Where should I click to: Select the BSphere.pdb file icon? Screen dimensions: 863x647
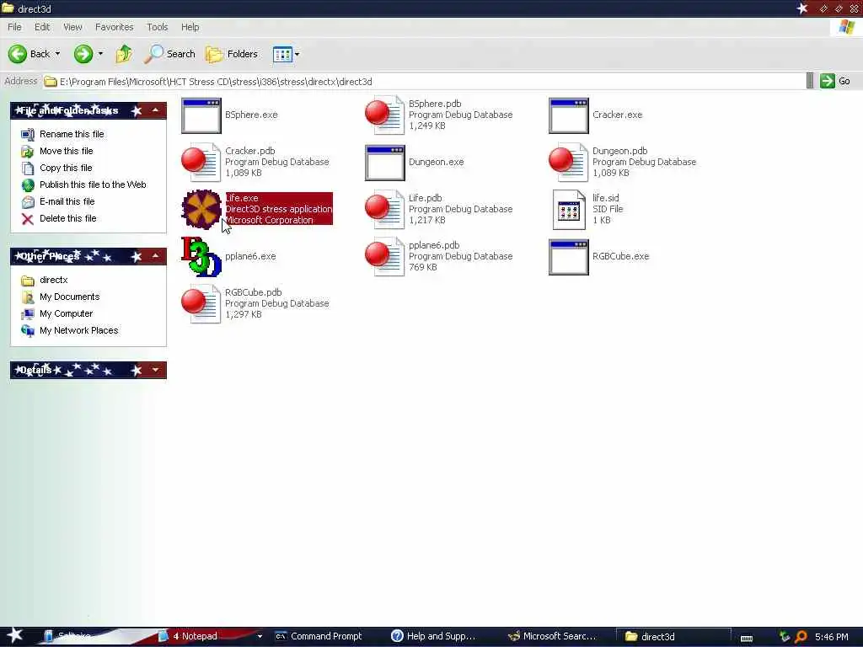[384, 115]
